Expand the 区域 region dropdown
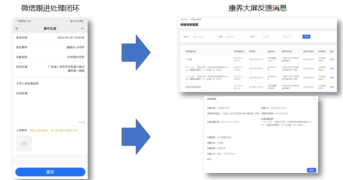Viewport: 343px width, 180px height. click(x=235, y=37)
